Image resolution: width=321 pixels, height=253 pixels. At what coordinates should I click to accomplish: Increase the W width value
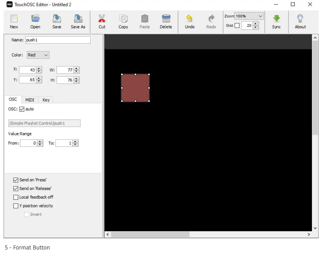tap(76, 68)
